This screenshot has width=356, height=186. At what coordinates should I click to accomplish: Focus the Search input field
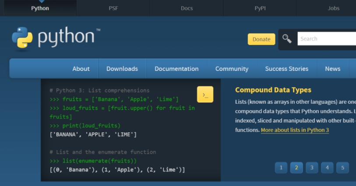(x=327, y=39)
